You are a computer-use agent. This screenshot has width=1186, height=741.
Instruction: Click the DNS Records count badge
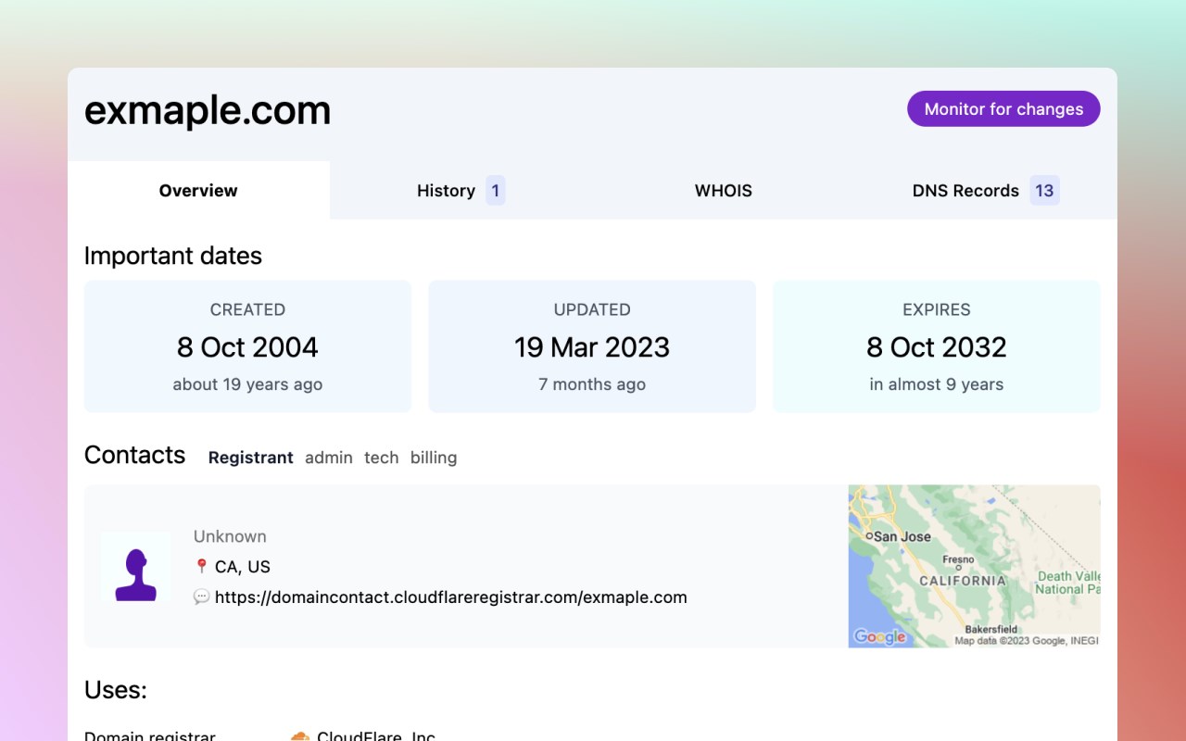1044,191
